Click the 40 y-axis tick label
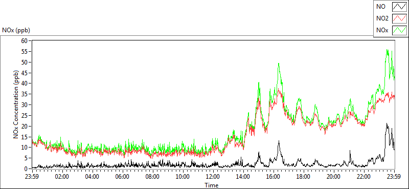The image size is (409, 189). [x=25, y=83]
